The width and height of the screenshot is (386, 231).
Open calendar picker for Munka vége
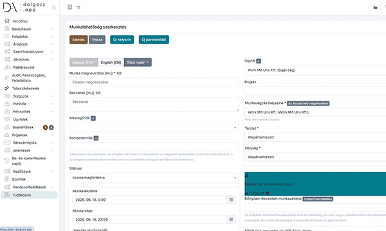tap(231, 219)
